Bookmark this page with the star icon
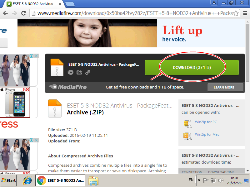Screen dimensions: 250x187 [236, 13]
